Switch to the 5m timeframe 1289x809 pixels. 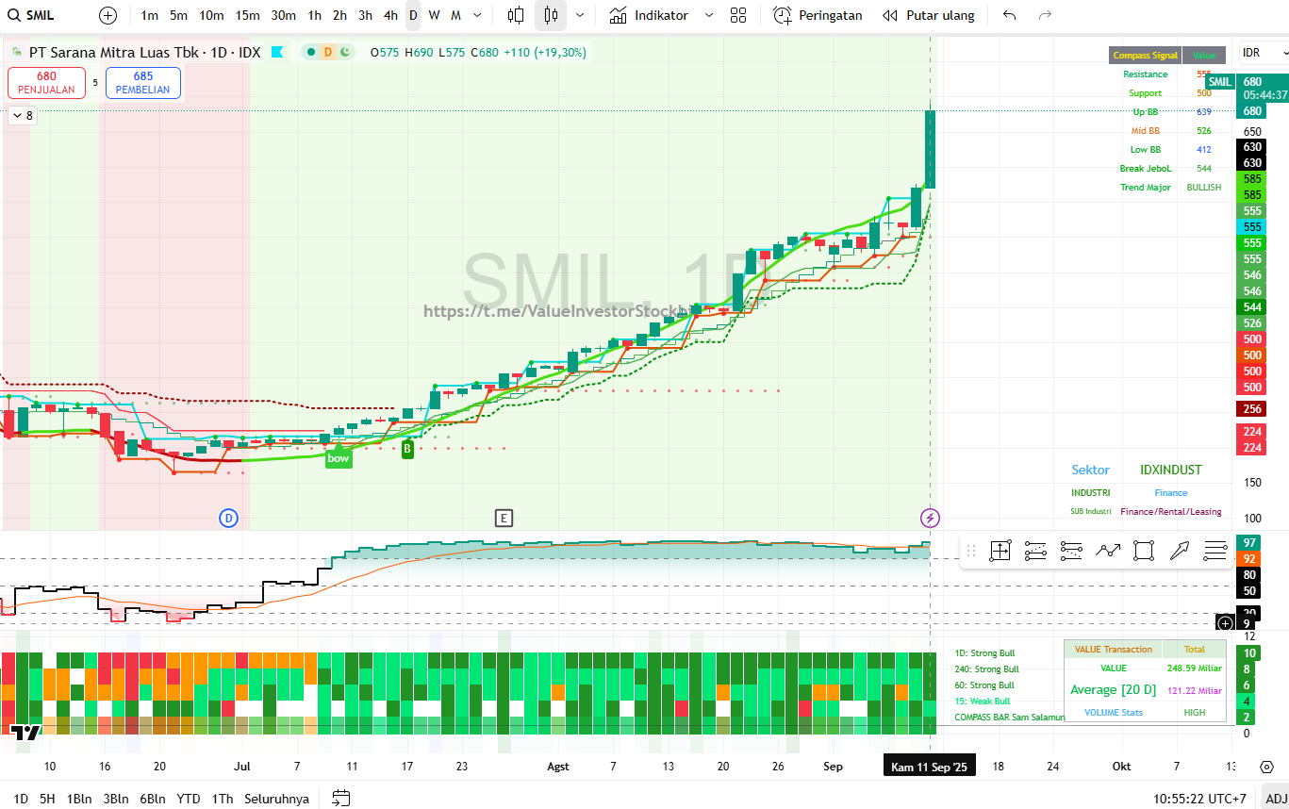coord(178,15)
